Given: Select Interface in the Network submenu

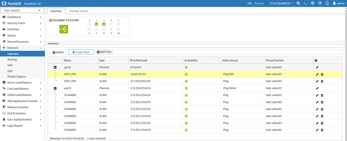Looking at the screenshot, I should pos(22,54).
